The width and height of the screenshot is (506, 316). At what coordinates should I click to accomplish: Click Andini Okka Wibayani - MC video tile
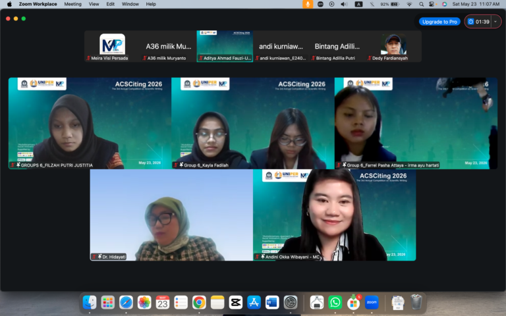click(x=334, y=215)
